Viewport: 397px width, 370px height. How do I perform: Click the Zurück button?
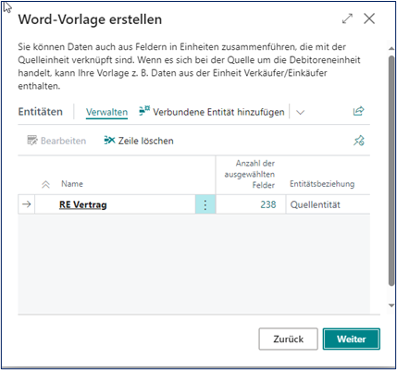click(x=288, y=339)
